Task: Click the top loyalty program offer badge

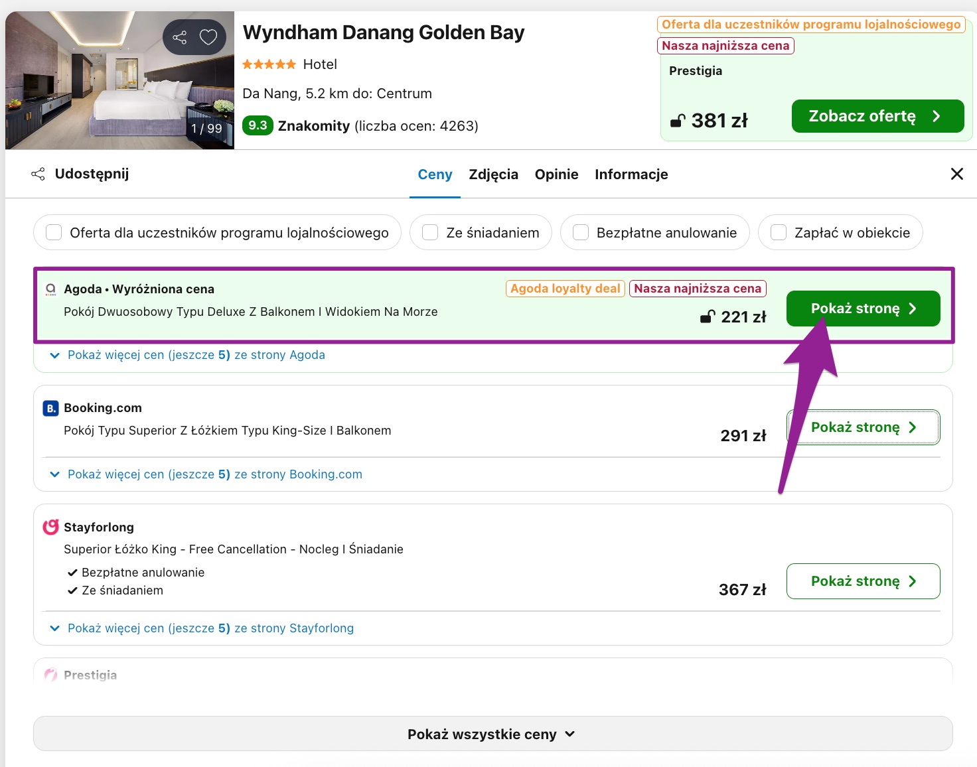Action: [811, 25]
